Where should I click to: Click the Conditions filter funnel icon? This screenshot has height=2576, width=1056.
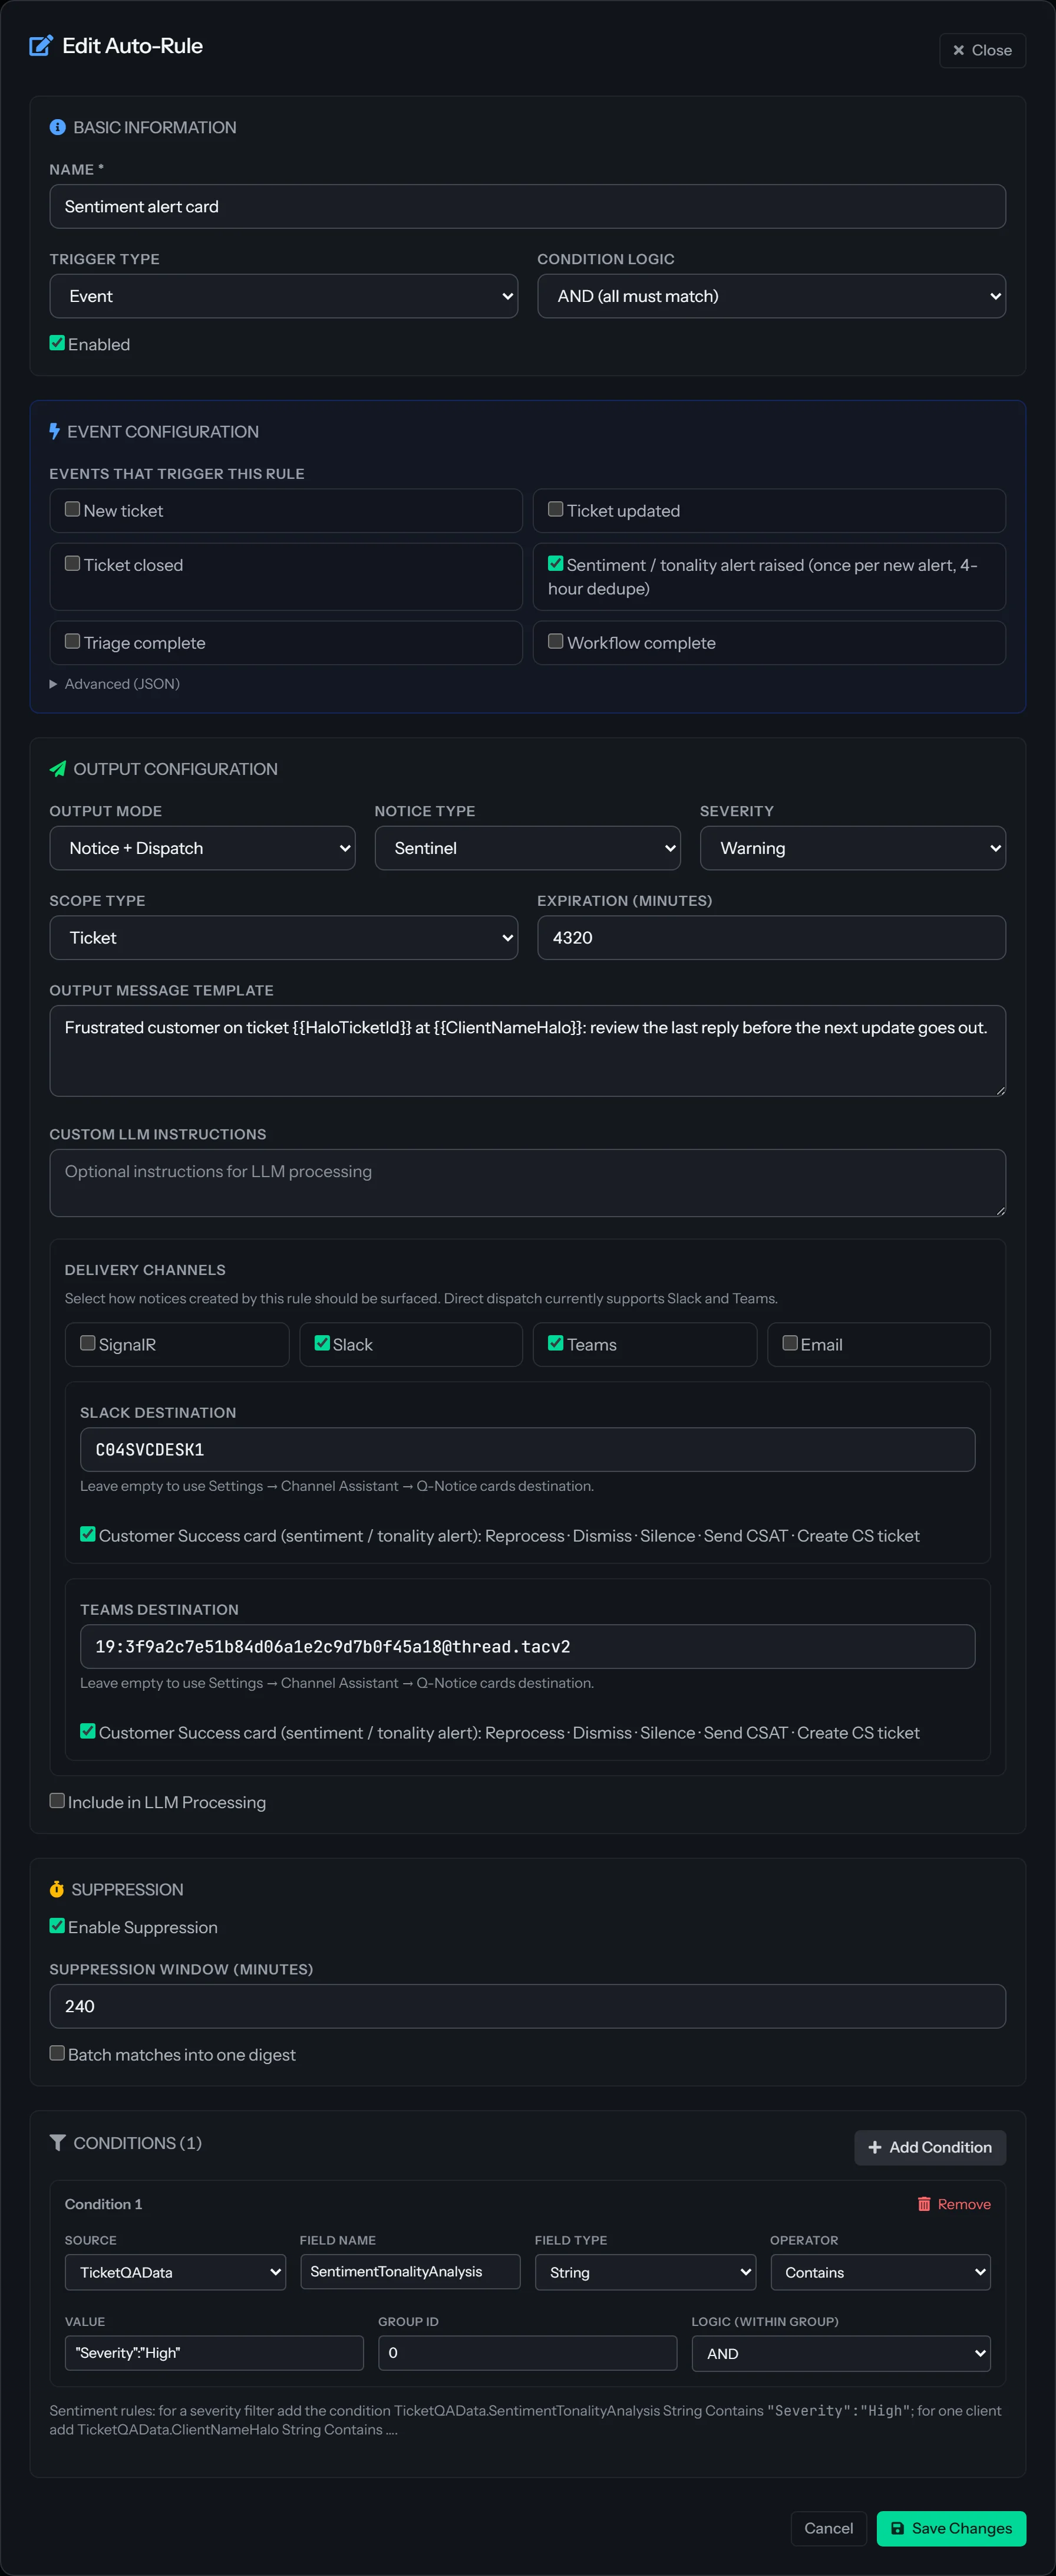(58, 2142)
